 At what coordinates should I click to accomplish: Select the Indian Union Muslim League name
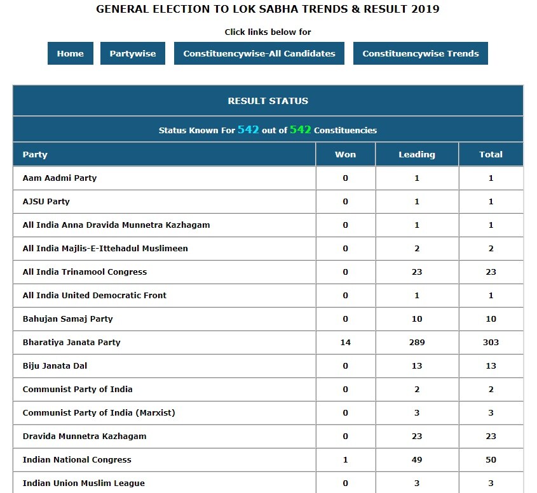[83, 483]
